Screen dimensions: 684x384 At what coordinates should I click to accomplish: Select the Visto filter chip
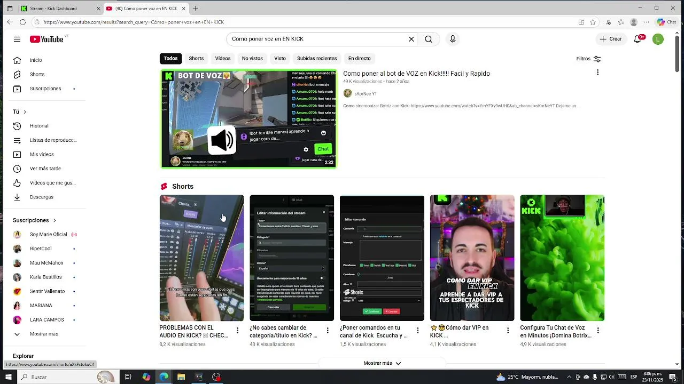click(280, 59)
